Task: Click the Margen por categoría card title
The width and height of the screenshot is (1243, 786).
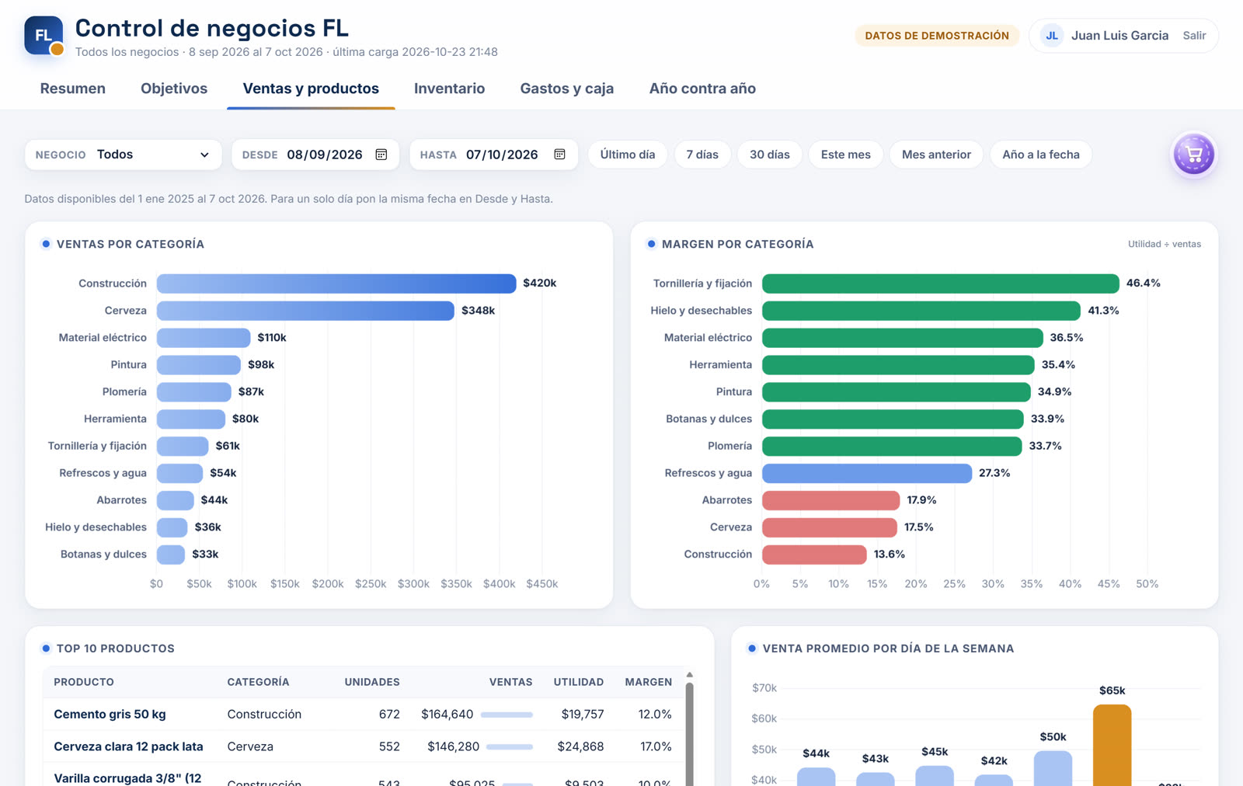Action: (738, 244)
